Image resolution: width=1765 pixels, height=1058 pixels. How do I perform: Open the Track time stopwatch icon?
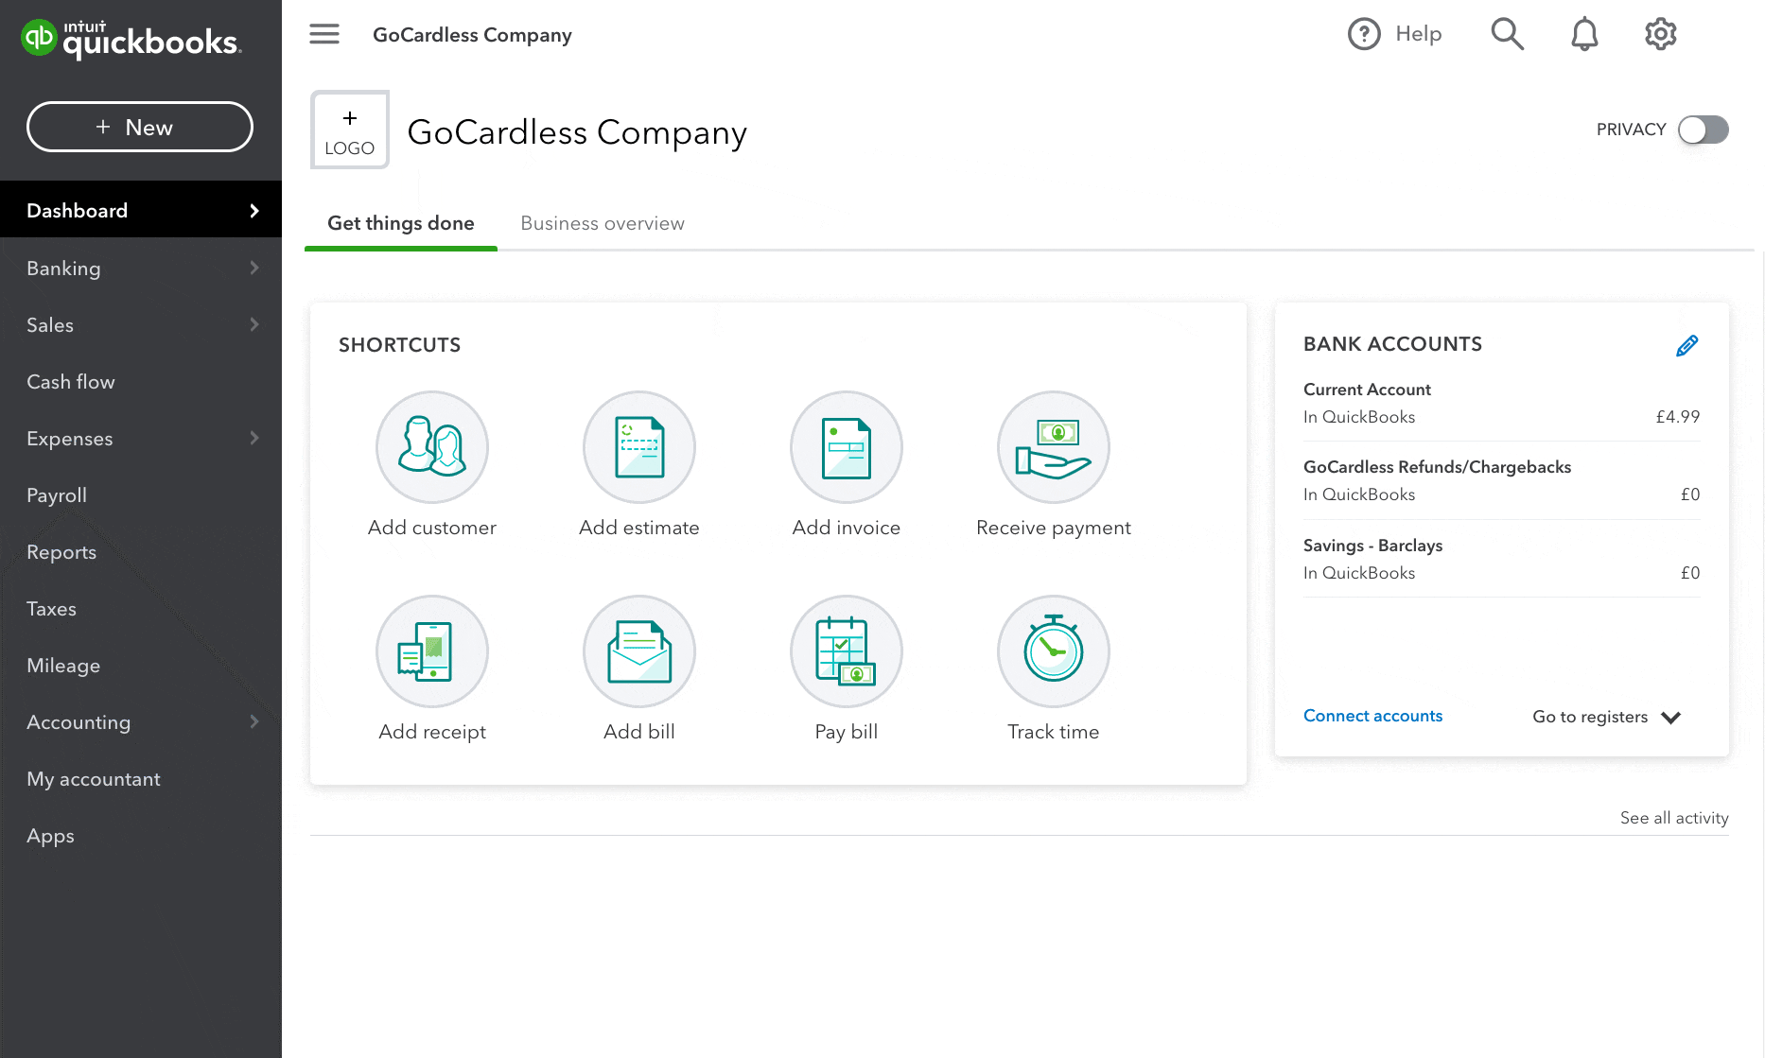[1054, 651]
